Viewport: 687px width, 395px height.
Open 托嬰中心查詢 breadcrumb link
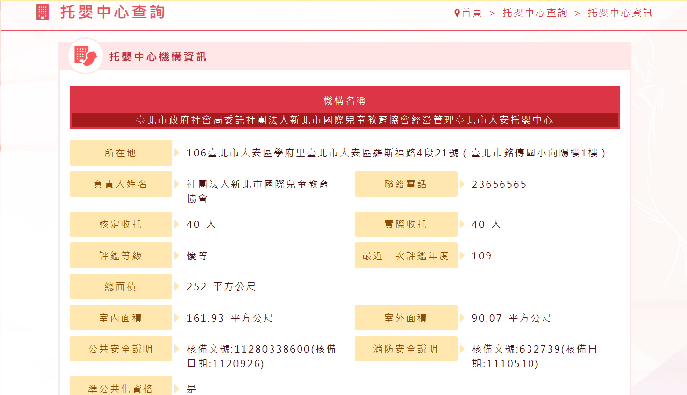point(535,13)
